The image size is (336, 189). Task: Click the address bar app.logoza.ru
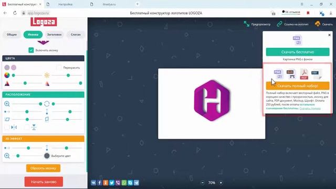pos(38,13)
